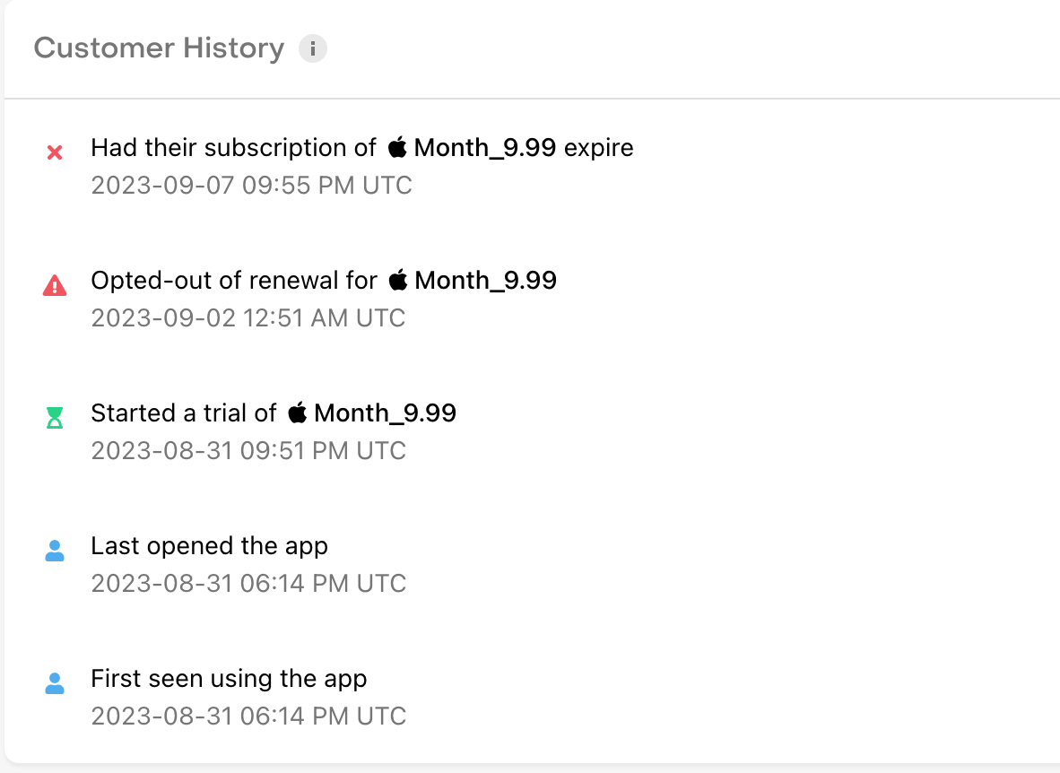This screenshot has width=1060, height=773.
Task: Click the user icon beside First seen
Action: [55, 683]
